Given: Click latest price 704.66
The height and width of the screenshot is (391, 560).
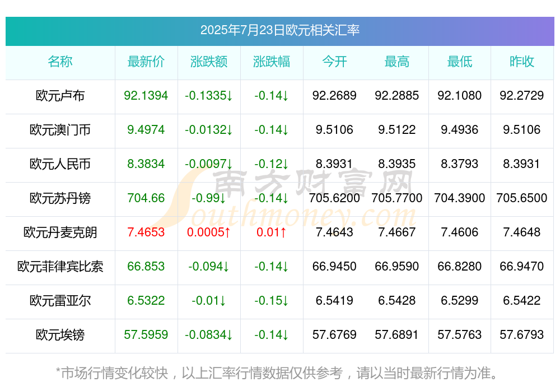Looking at the screenshot, I should click(x=146, y=198).
